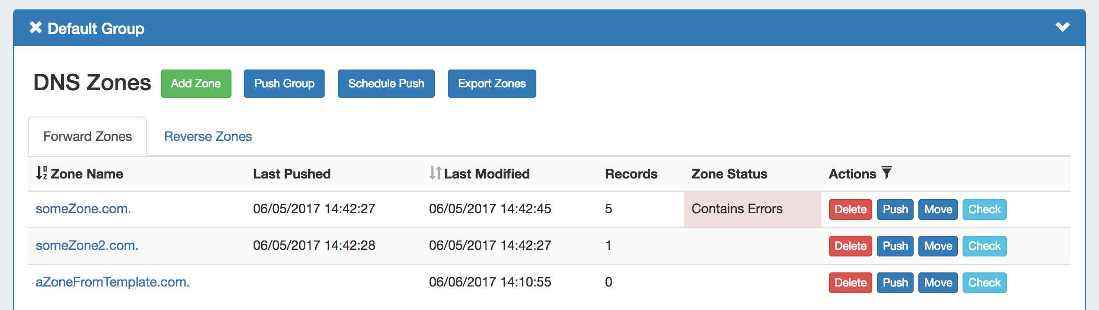Open the aZoneFromTemplate.com. zone link

[x=112, y=282]
